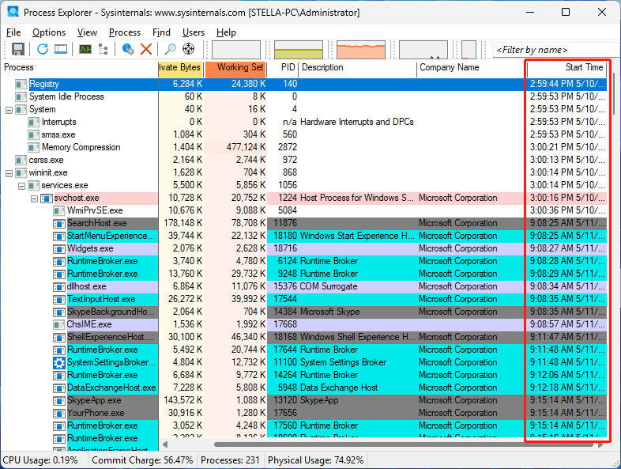Image resolution: width=621 pixels, height=469 pixels.
Task: Select the StartMenuExperienceHost process row
Action: [303, 236]
